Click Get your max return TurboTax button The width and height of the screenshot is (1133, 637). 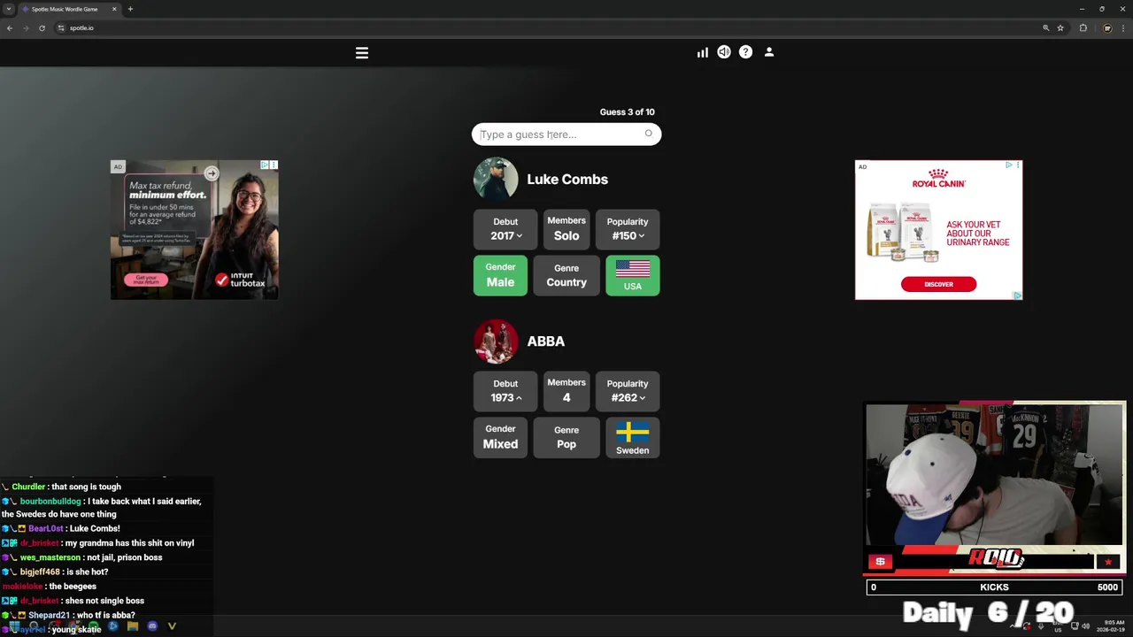coord(146,280)
